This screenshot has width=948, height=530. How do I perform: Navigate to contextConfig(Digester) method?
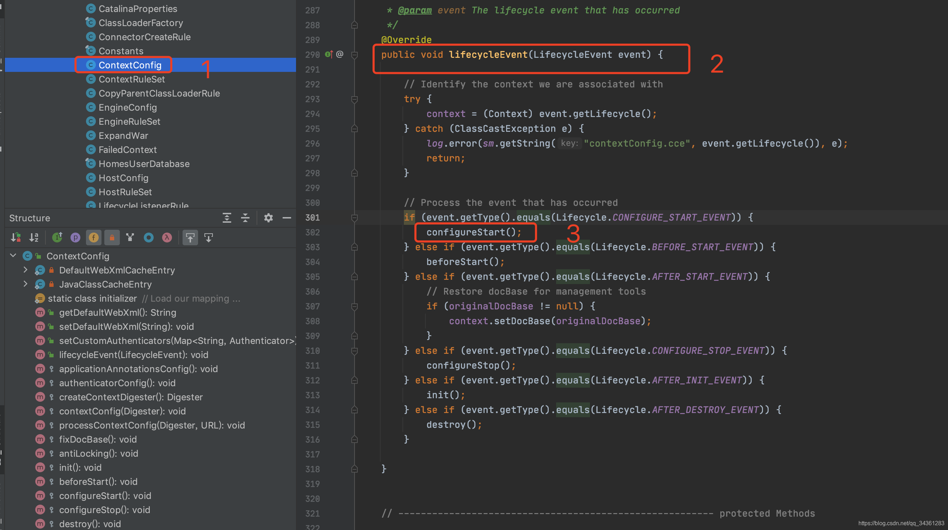[x=122, y=411]
